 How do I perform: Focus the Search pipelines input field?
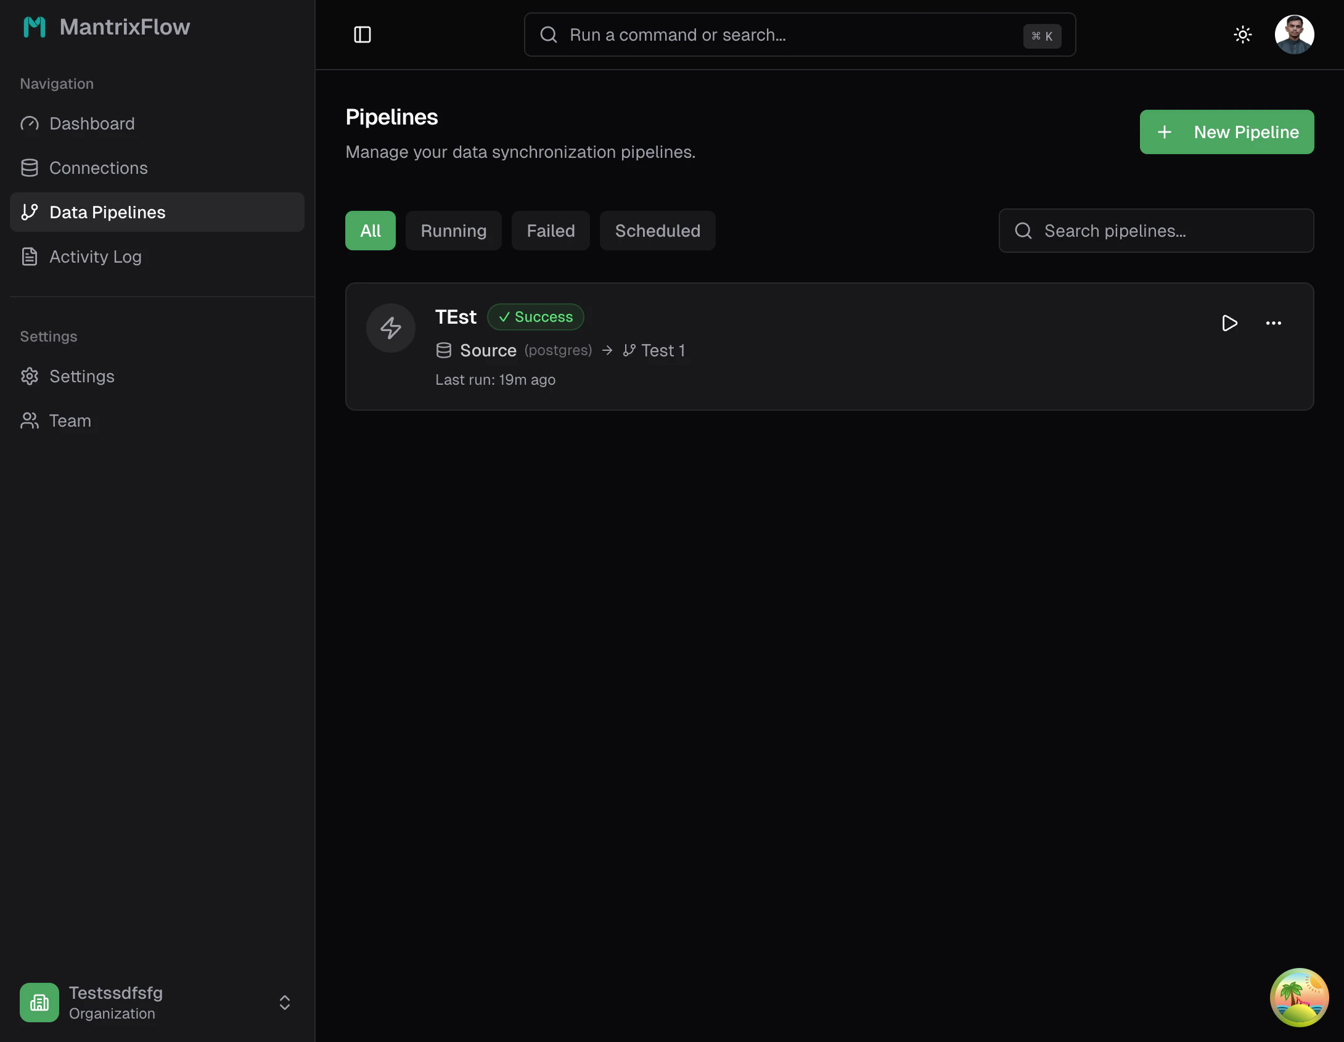[x=1156, y=231]
